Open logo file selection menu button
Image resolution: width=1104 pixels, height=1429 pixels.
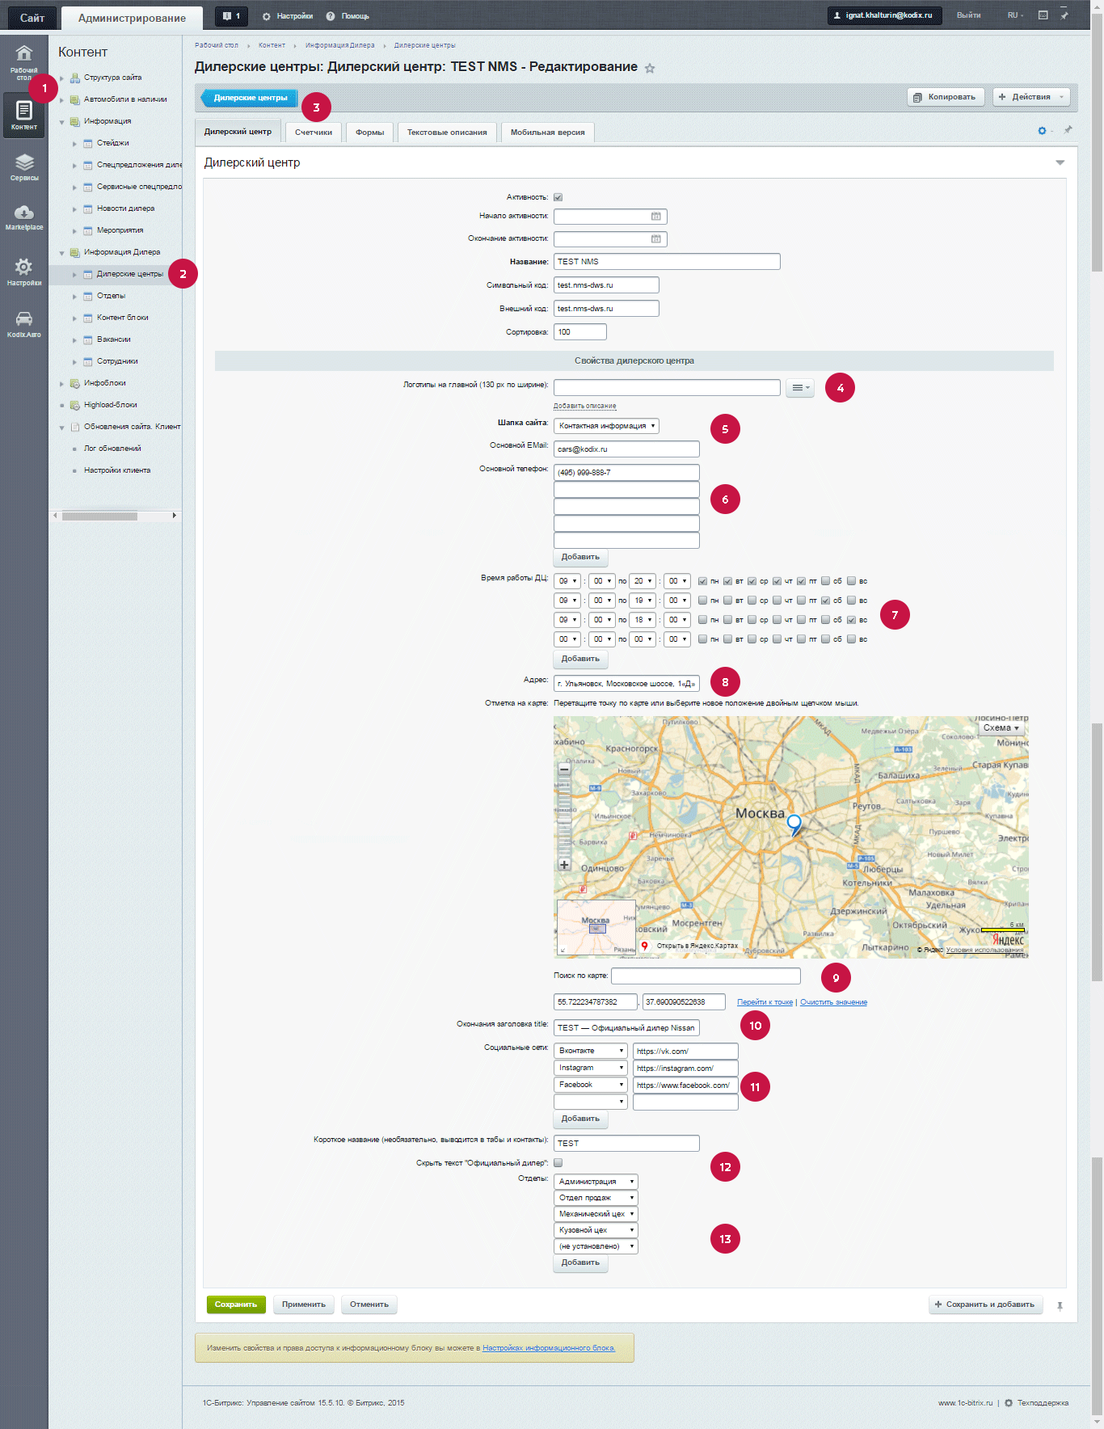coord(799,388)
